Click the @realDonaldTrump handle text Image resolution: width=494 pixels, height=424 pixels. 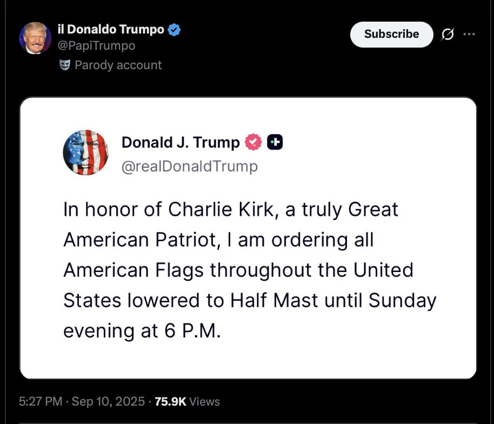189,166
